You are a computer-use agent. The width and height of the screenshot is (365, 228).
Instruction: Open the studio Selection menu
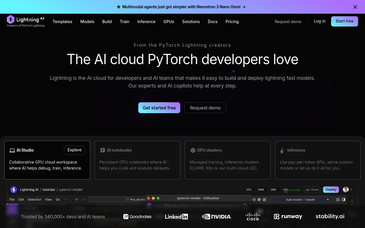tap(35, 199)
